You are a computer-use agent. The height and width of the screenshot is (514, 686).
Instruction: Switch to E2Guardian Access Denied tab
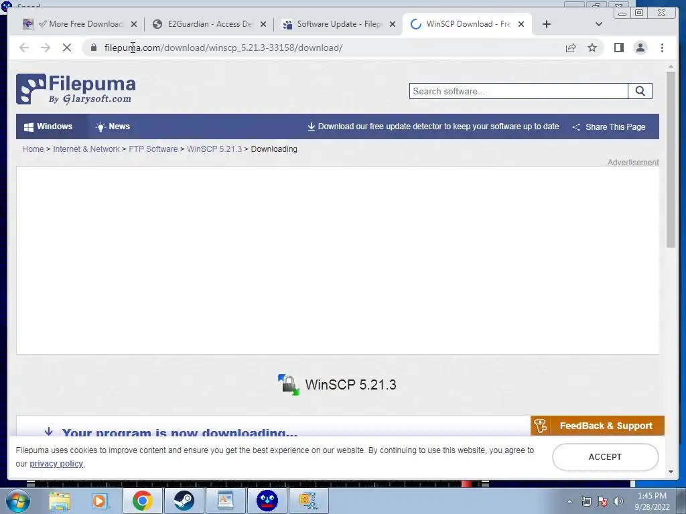pos(210,24)
